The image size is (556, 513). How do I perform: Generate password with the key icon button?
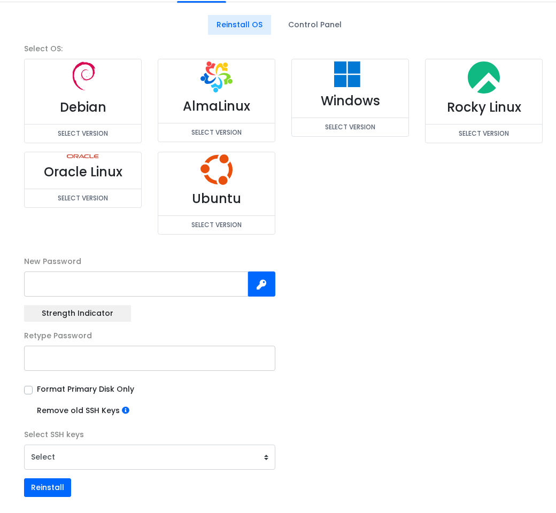click(261, 284)
